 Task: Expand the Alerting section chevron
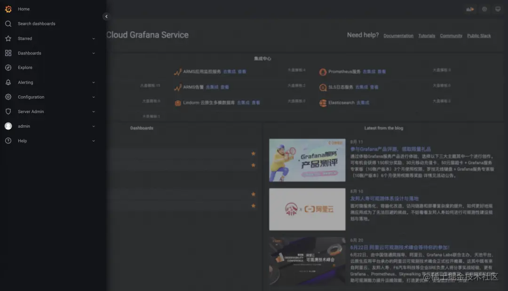93,83
